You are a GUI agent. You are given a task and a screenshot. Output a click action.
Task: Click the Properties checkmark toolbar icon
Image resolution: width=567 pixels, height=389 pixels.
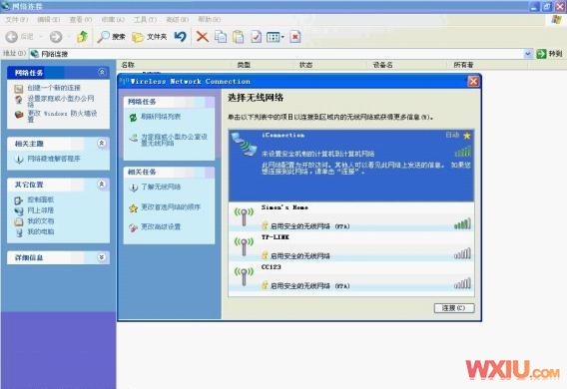pos(257,37)
